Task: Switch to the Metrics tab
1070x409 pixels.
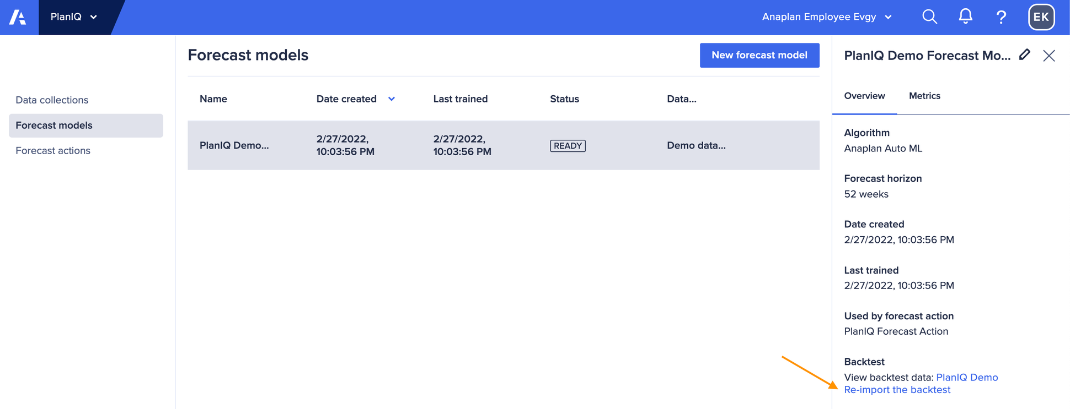Action: tap(924, 96)
